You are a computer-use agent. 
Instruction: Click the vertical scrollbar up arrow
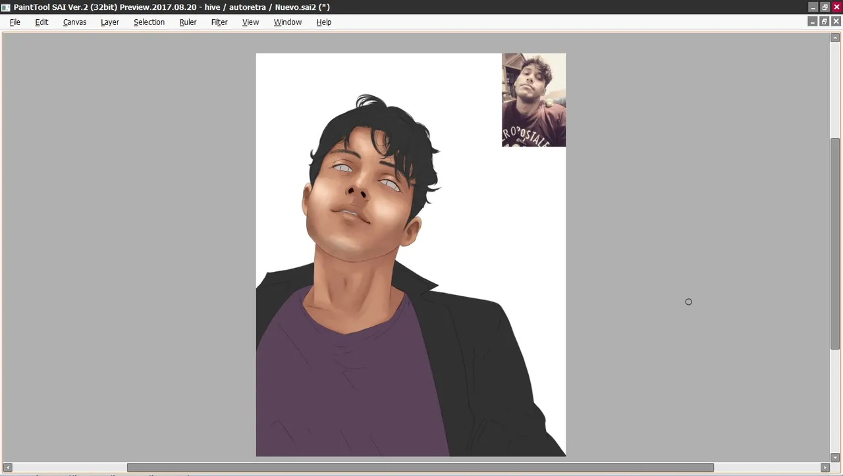pyautogui.click(x=835, y=38)
